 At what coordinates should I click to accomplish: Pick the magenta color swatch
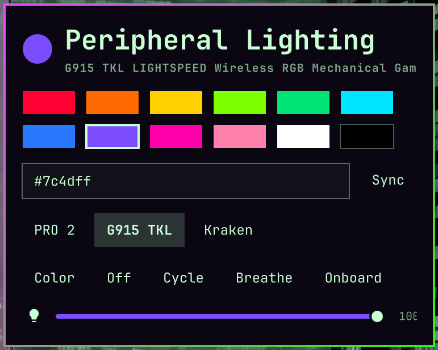pos(176,137)
